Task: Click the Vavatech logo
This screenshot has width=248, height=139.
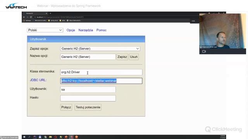Action: (x=16, y=6)
